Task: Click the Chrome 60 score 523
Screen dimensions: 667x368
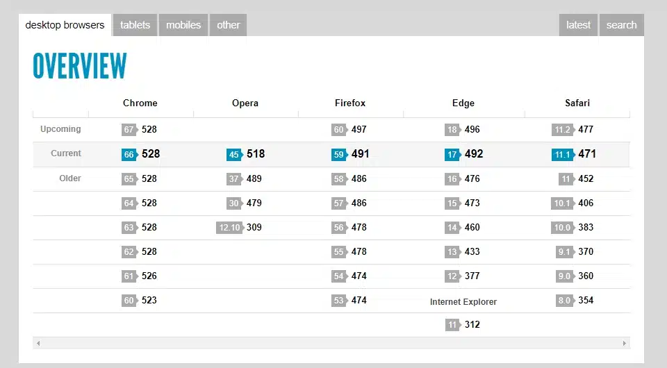Action: pyautogui.click(x=149, y=301)
